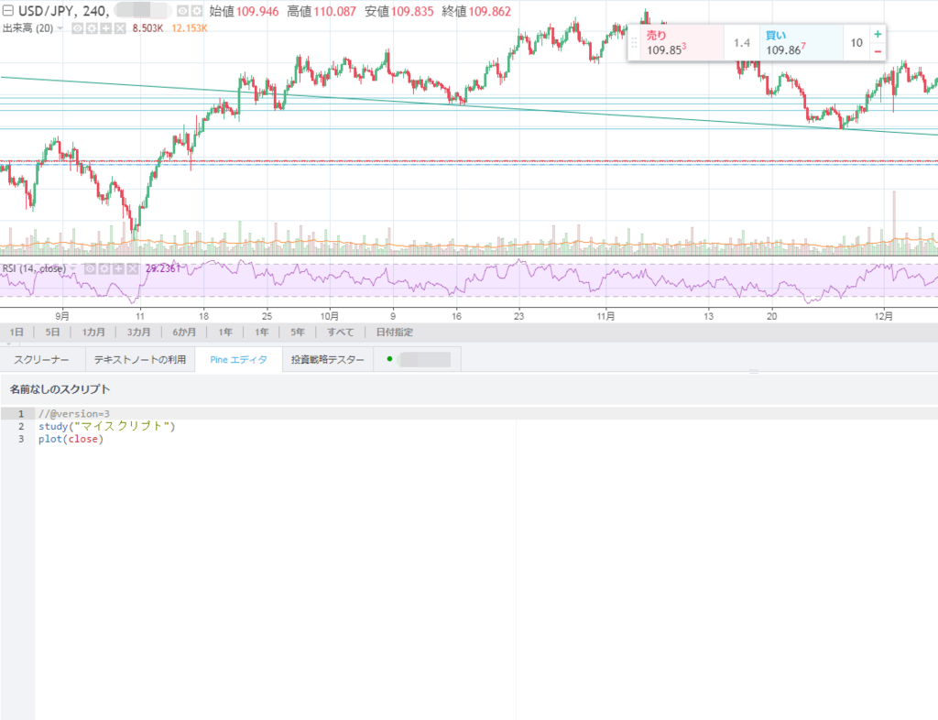Viewport: 938px width, 720px height.
Task: Grab the trade panel drag handle dots
Action: click(x=634, y=43)
